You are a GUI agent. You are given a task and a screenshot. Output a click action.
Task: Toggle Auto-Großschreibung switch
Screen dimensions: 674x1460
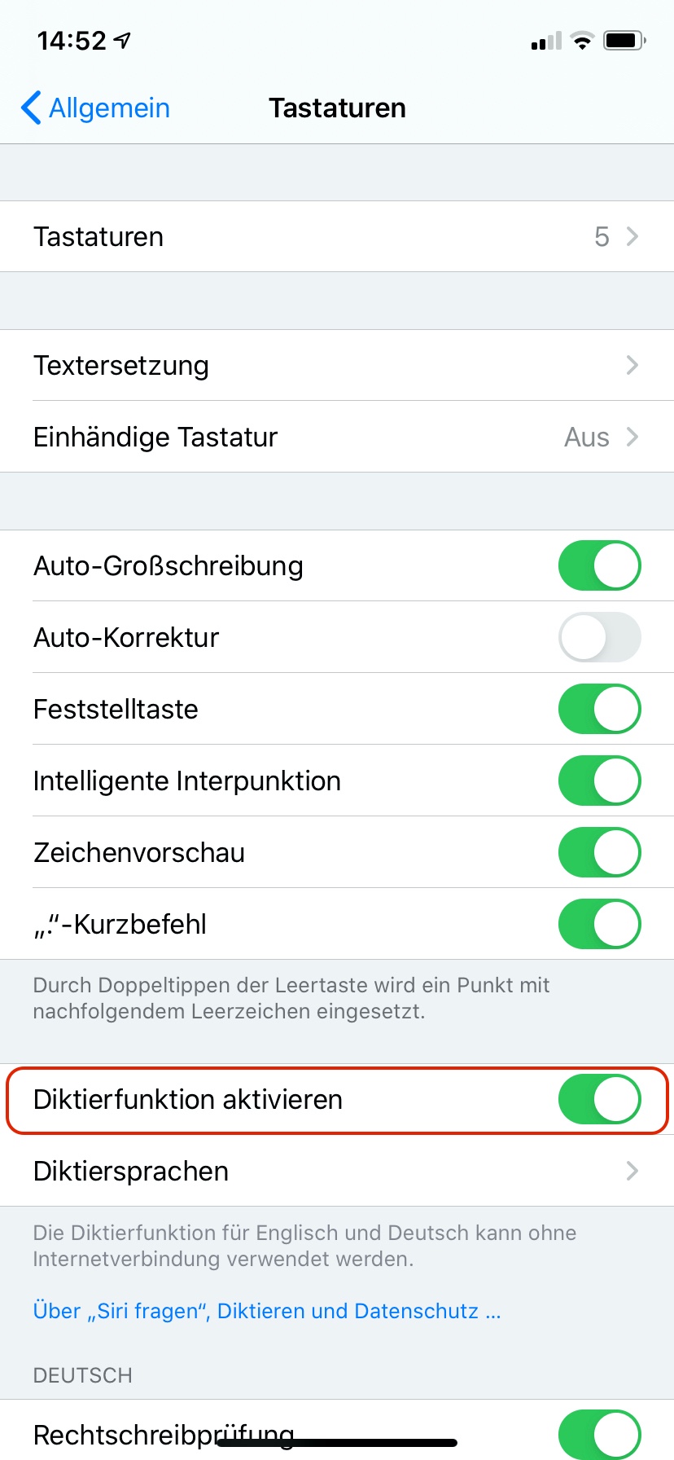(x=599, y=565)
